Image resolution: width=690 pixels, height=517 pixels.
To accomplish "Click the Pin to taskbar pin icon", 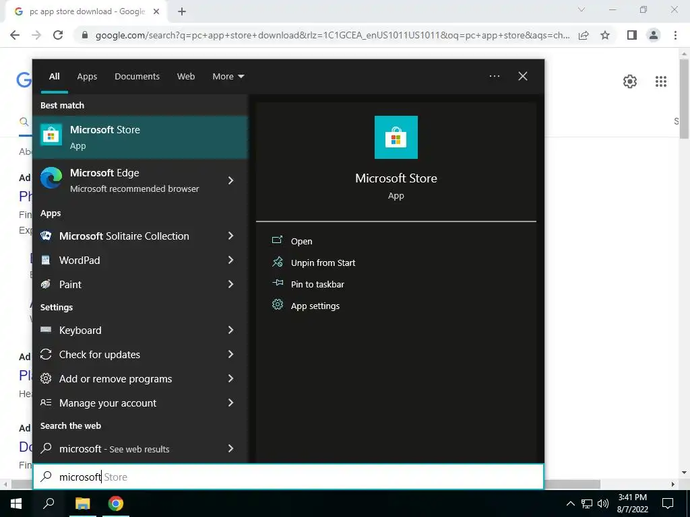I will click(277, 283).
